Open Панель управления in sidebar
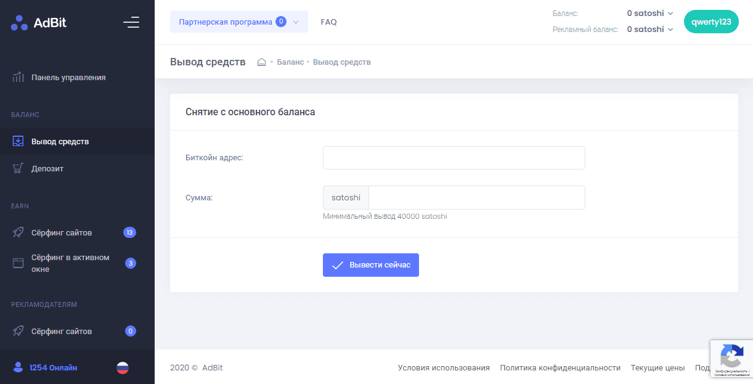Image resolution: width=753 pixels, height=384 pixels. pyautogui.click(x=68, y=78)
